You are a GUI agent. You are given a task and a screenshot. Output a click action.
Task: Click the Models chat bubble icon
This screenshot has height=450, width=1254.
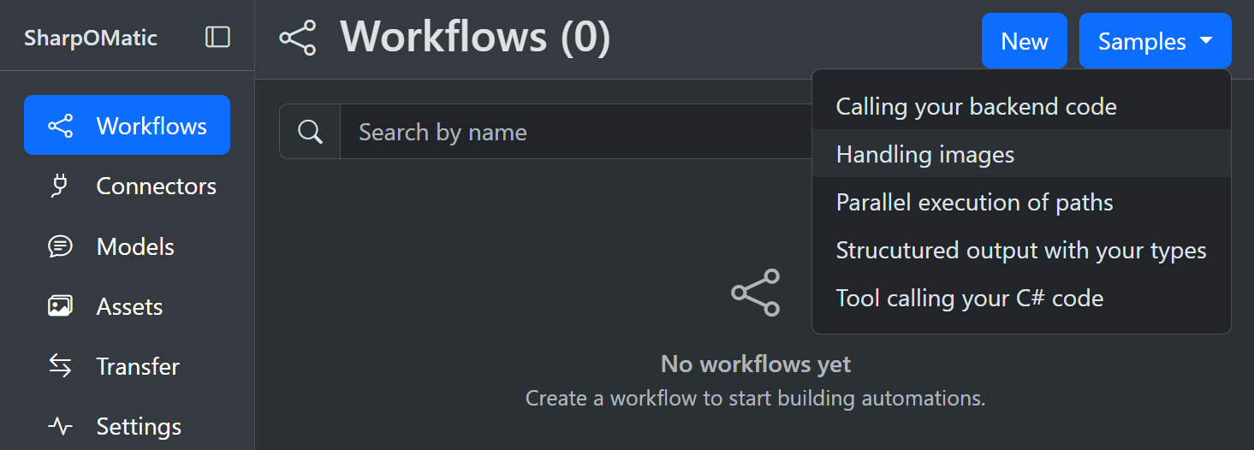point(60,246)
